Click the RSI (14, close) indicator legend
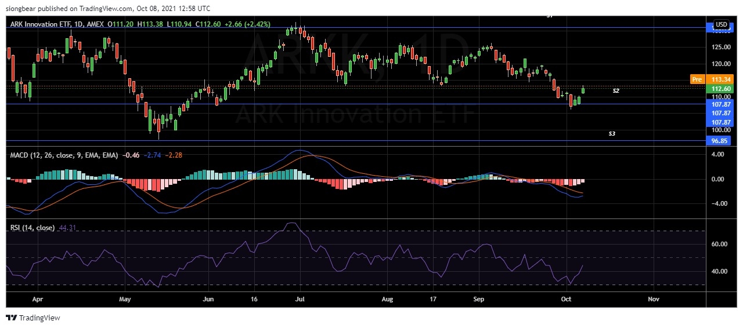The image size is (743, 328). (x=33, y=228)
